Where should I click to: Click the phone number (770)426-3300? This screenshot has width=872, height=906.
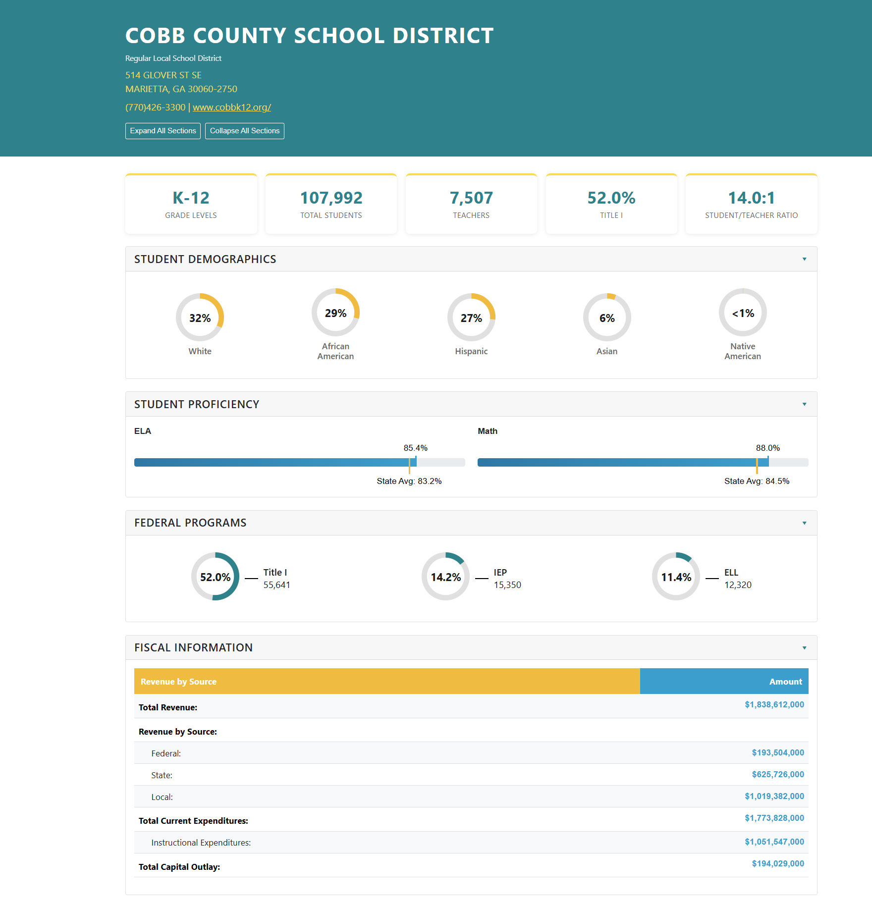pos(156,107)
